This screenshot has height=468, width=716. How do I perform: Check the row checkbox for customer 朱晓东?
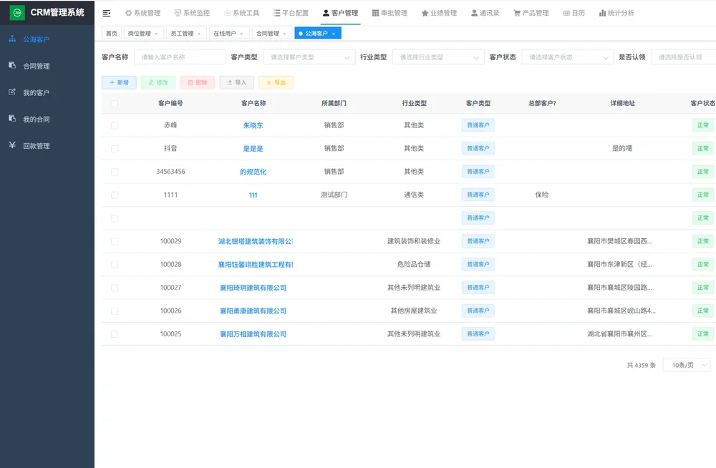pos(115,125)
